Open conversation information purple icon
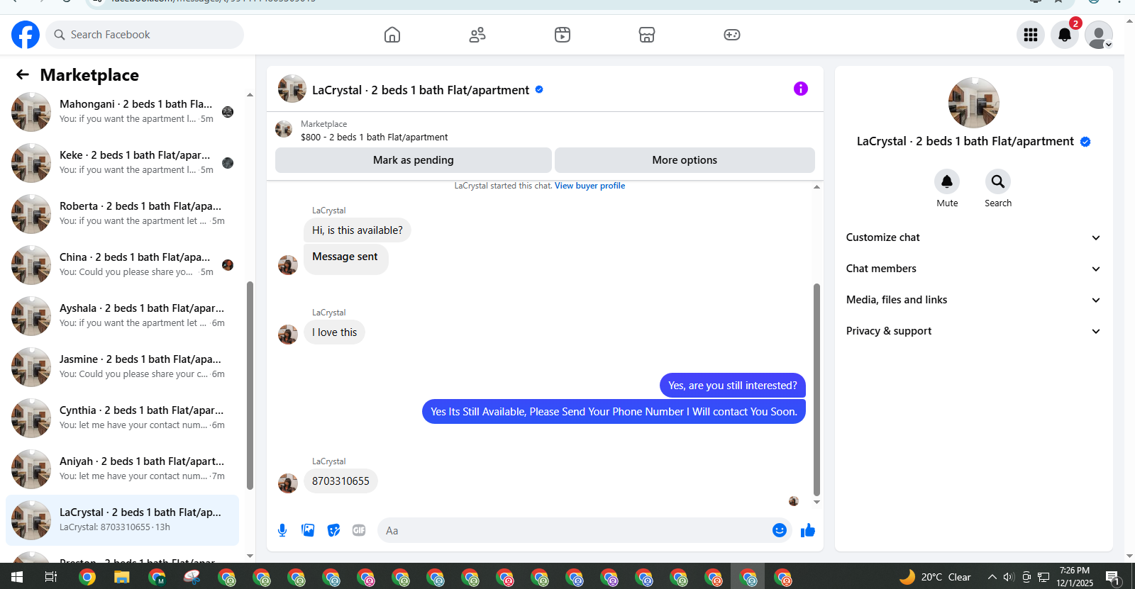 801,89
